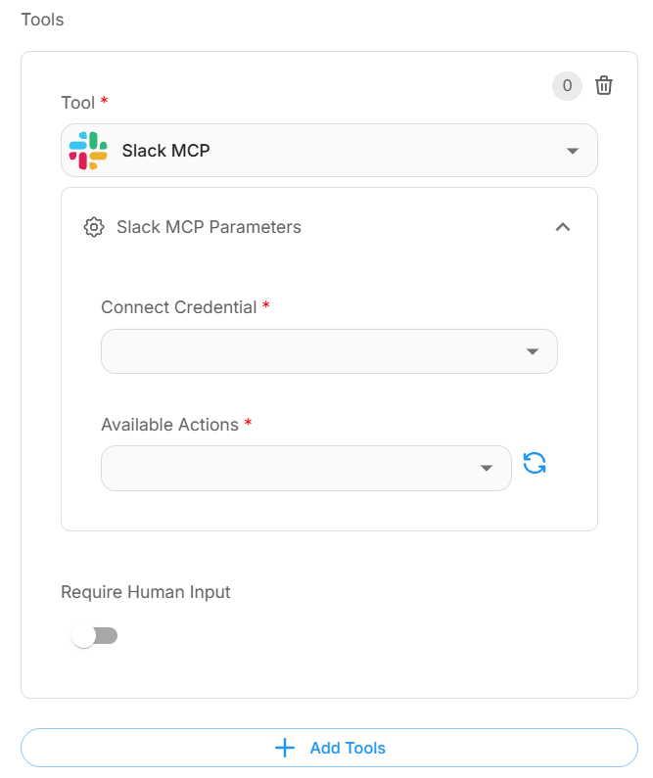653x778 pixels.
Task: Click the gear icon beside Slack MCP Parameters
Action: 94,227
